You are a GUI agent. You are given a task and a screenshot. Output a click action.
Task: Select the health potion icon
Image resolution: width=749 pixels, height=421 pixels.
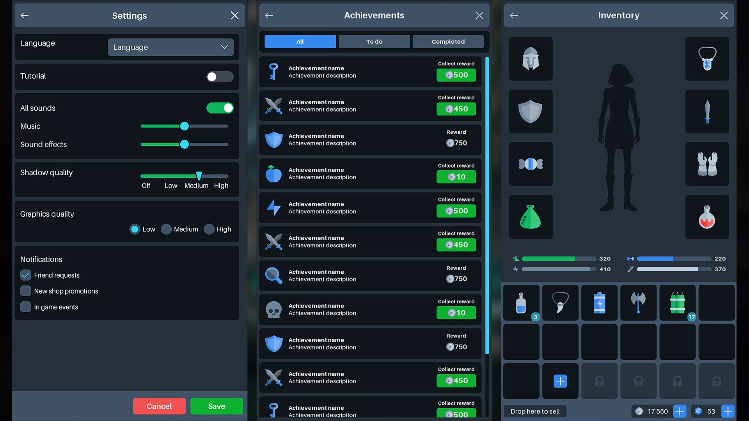[x=707, y=217]
